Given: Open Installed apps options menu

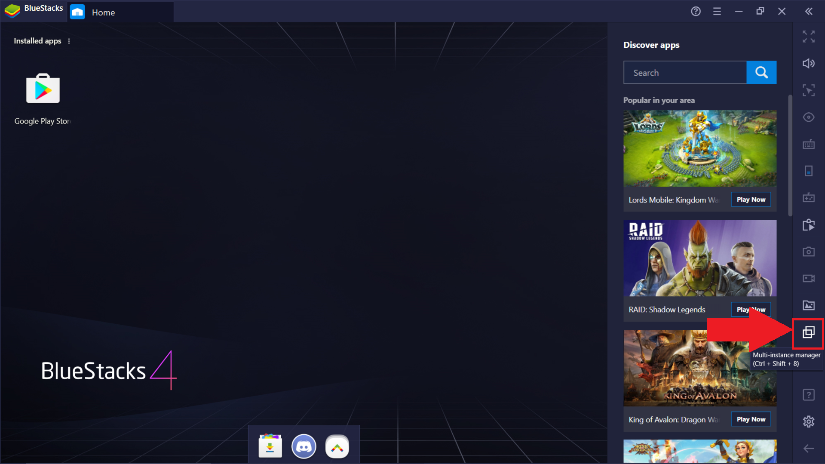Looking at the screenshot, I should click(x=69, y=41).
